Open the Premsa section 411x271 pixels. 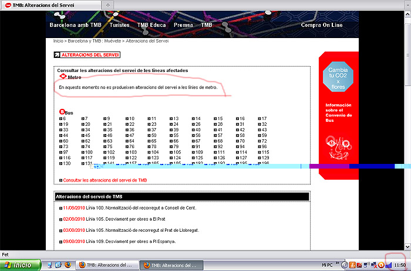[x=183, y=25]
